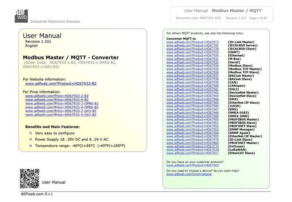Select 'Benefits and Main Features:' heading
The width and height of the screenshot is (292, 202).
coord(52,127)
